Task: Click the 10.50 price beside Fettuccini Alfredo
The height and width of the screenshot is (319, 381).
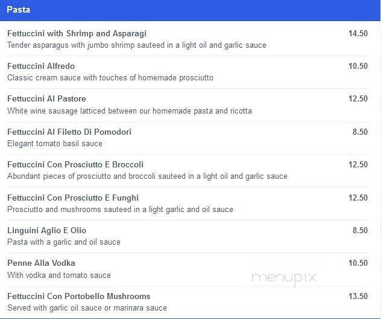Action: point(358,66)
